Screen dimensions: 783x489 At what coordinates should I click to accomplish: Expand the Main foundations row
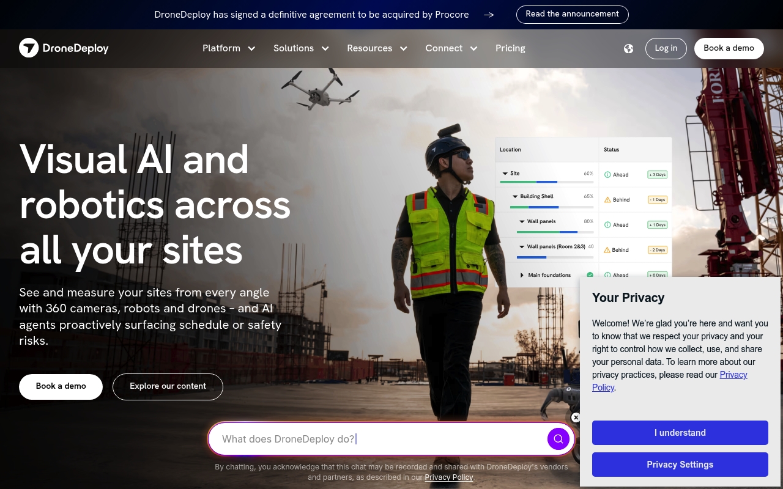click(x=522, y=275)
